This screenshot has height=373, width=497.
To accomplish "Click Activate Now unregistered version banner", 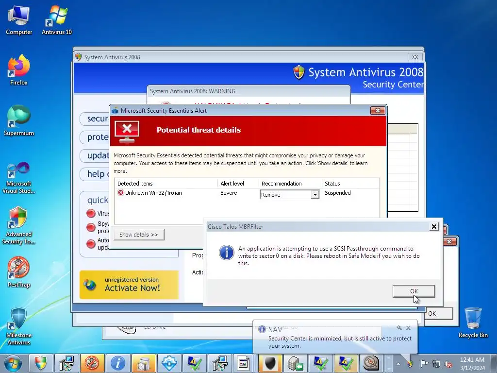I will (129, 285).
